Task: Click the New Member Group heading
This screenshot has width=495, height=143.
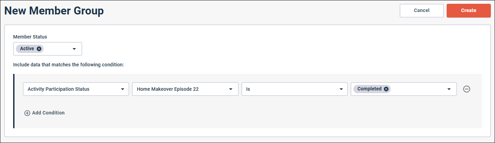Action: [x=54, y=11]
